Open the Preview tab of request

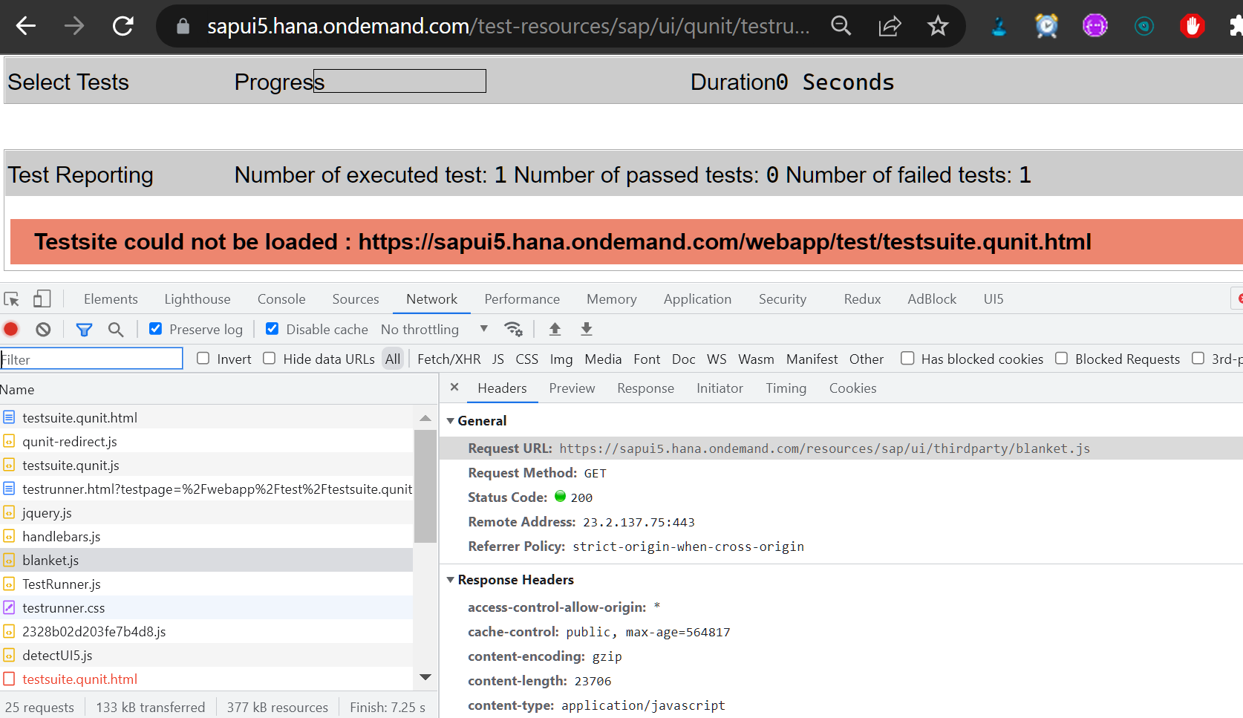[572, 388]
